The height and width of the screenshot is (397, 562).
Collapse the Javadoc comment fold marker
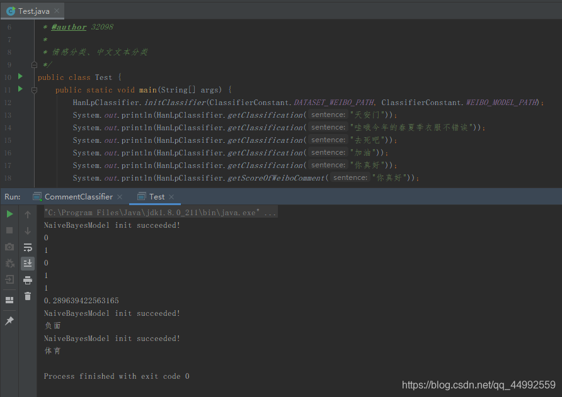34,65
